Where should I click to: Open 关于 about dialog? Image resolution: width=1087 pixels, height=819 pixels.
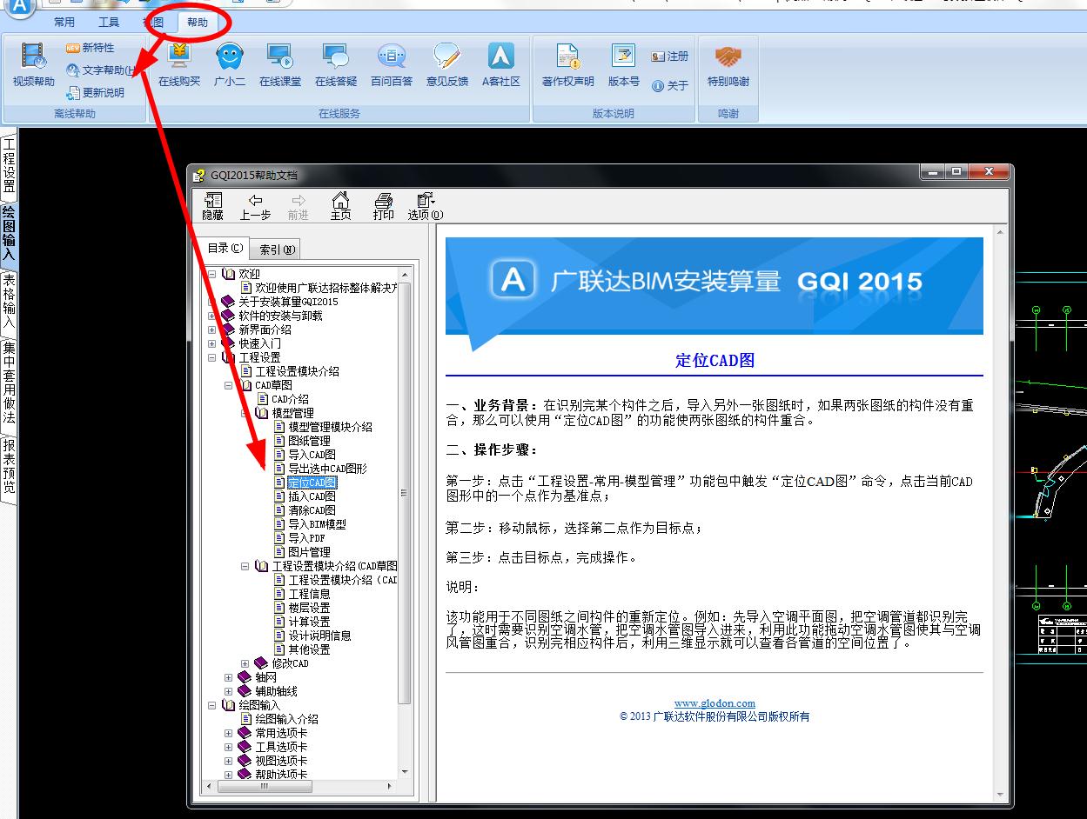[670, 85]
